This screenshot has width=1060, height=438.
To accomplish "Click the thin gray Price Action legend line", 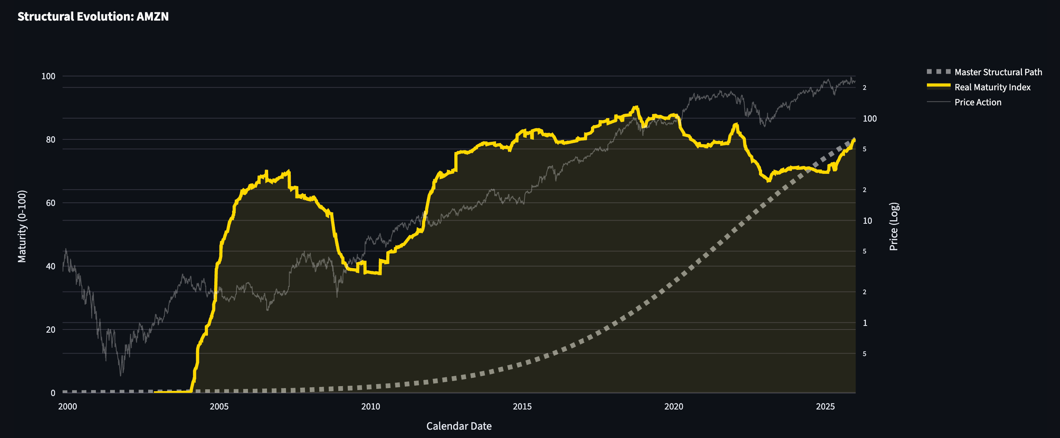I will coord(938,102).
